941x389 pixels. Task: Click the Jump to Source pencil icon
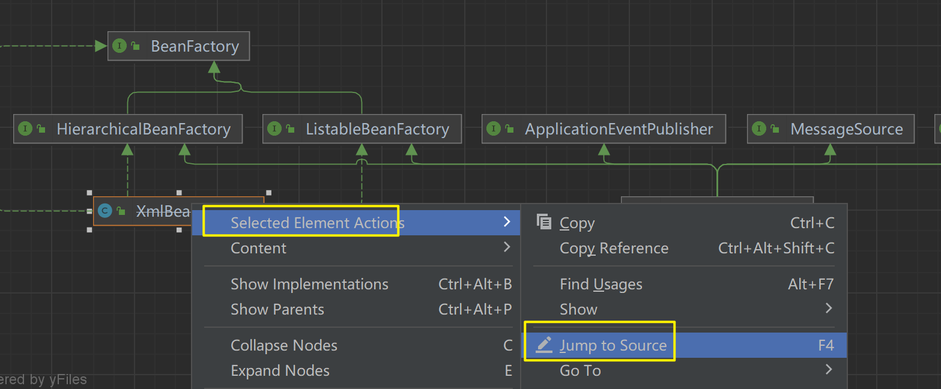[x=543, y=345]
